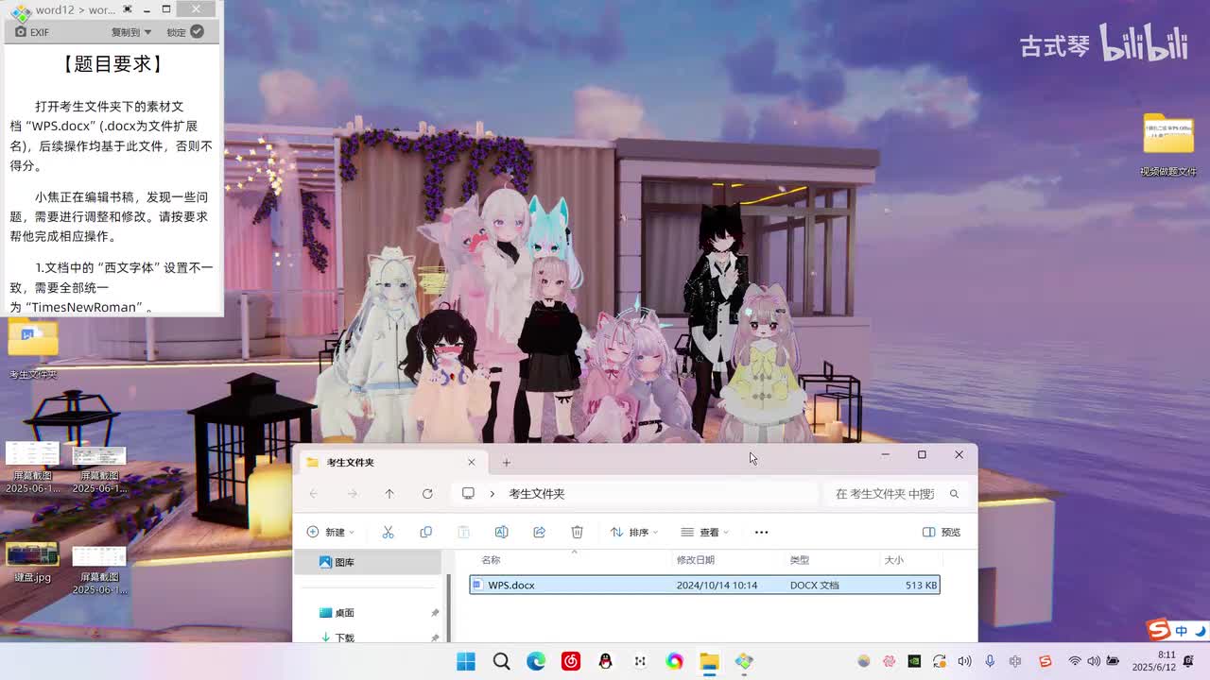Go up one folder level with Up arrow
The height and width of the screenshot is (680, 1210).
(389, 493)
